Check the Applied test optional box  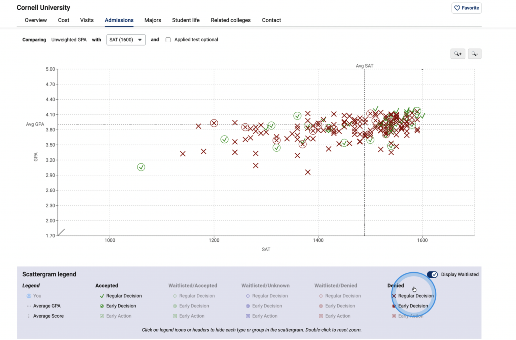(168, 40)
